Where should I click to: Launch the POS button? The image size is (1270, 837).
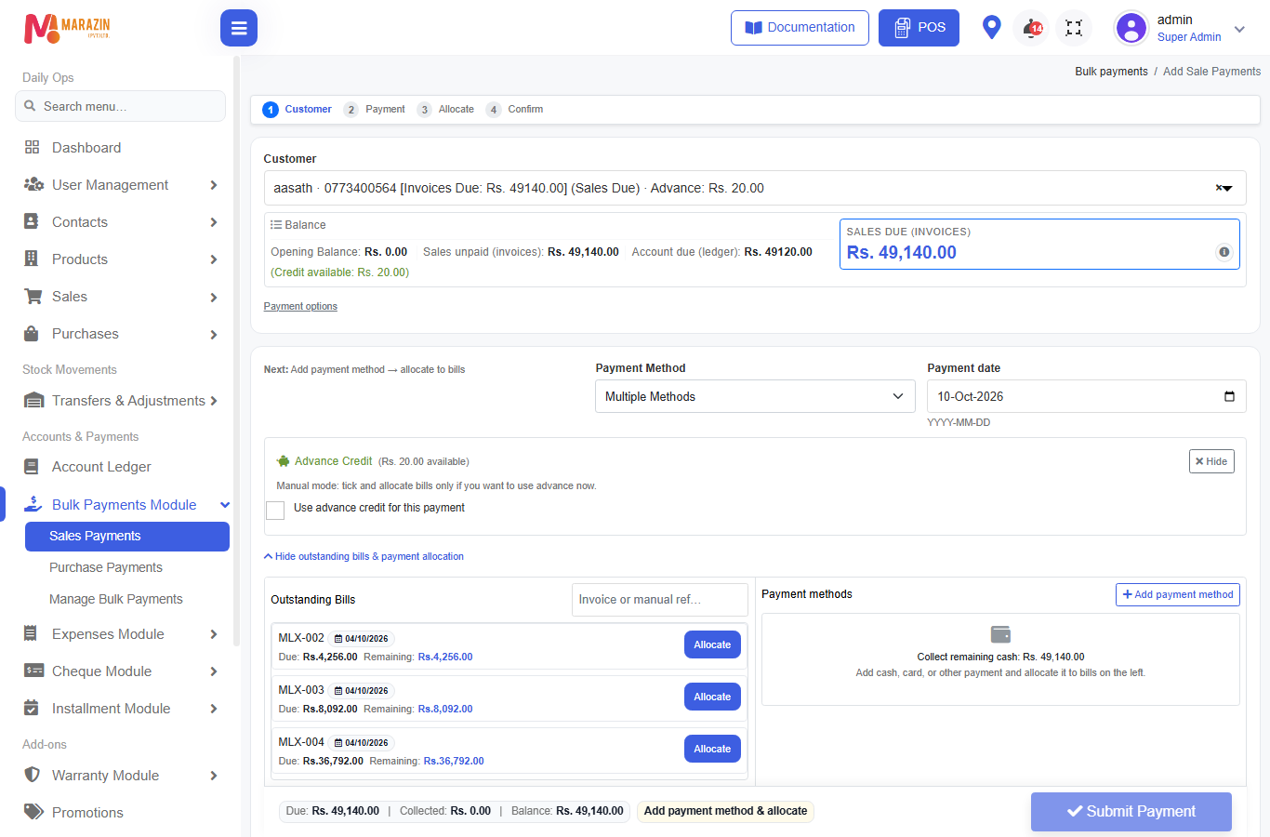click(919, 28)
